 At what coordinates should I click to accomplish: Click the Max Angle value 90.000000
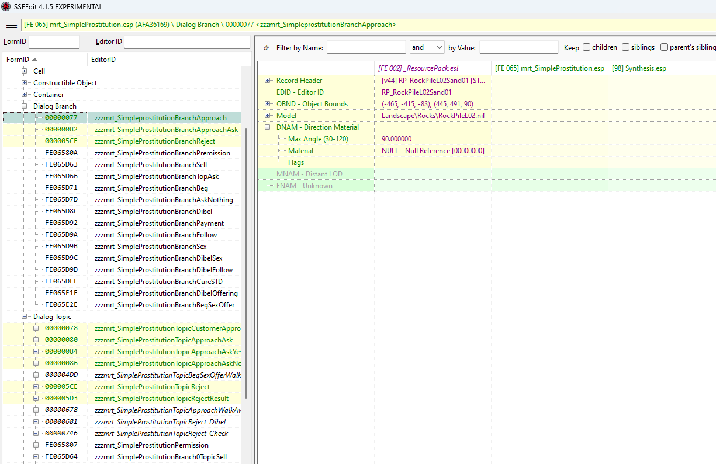[397, 139]
